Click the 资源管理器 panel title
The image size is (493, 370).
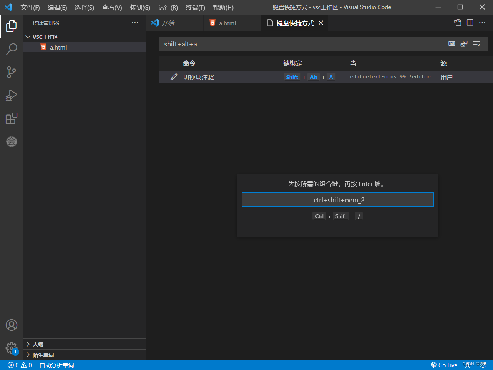point(46,23)
